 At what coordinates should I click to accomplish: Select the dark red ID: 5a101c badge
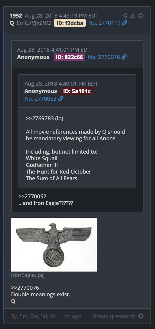(x=77, y=91)
